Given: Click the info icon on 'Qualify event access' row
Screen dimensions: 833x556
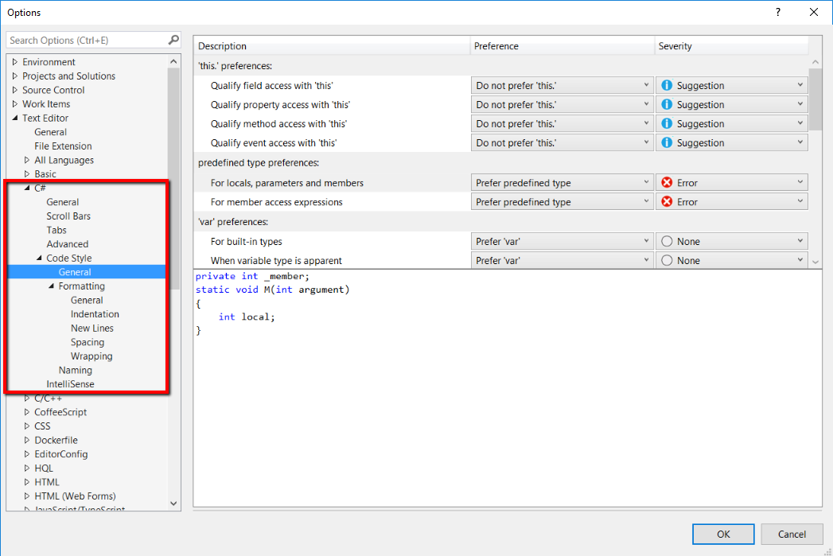Looking at the screenshot, I should (x=666, y=142).
